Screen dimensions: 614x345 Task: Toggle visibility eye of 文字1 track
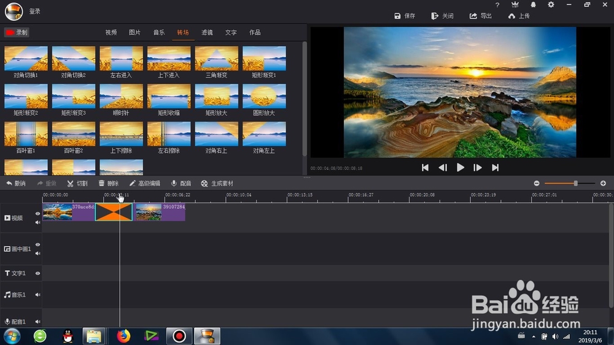coord(37,273)
